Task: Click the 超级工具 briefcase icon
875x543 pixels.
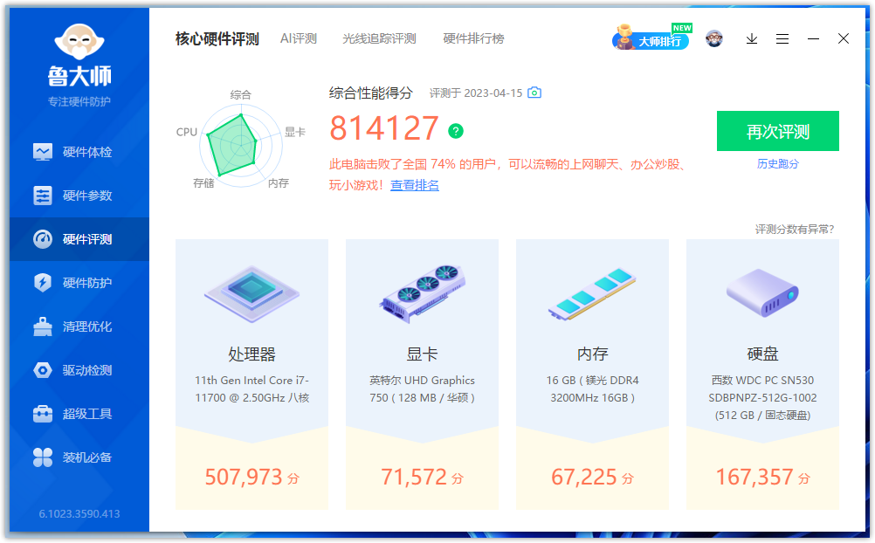Action: click(43, 414)
